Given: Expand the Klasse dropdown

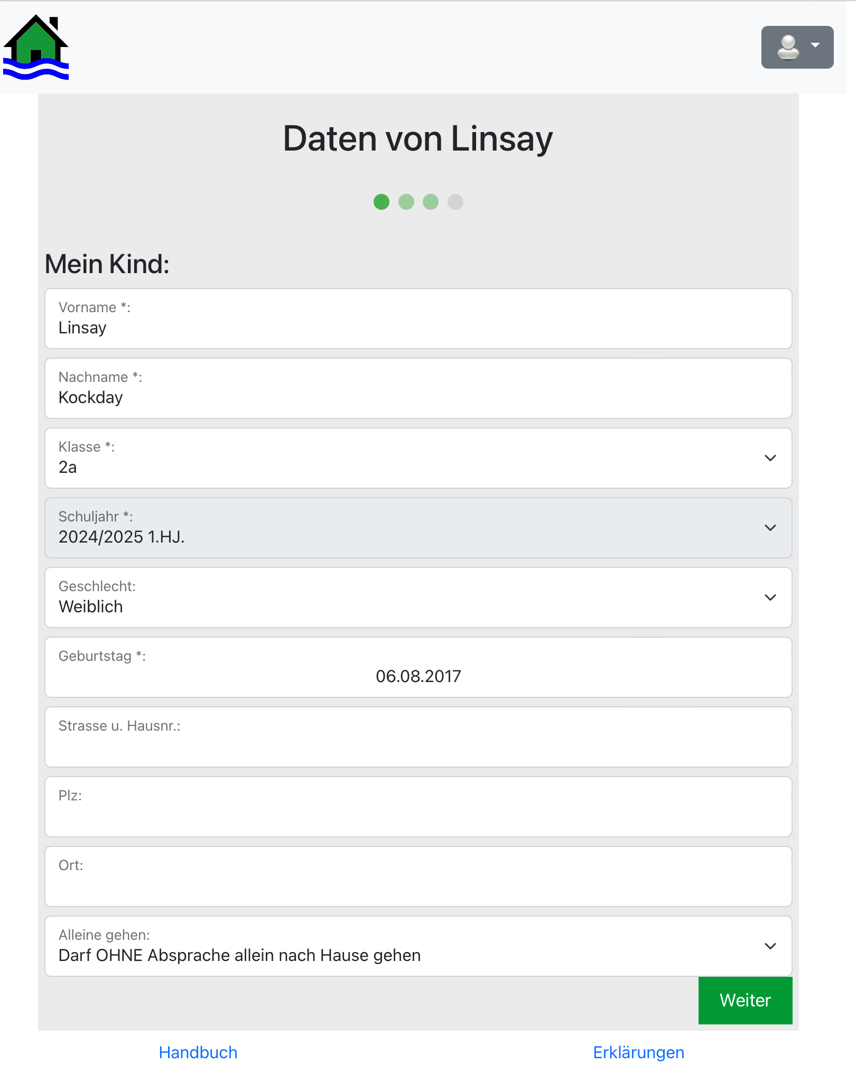Looking at the screenshot, I should (x=770, y=458).
